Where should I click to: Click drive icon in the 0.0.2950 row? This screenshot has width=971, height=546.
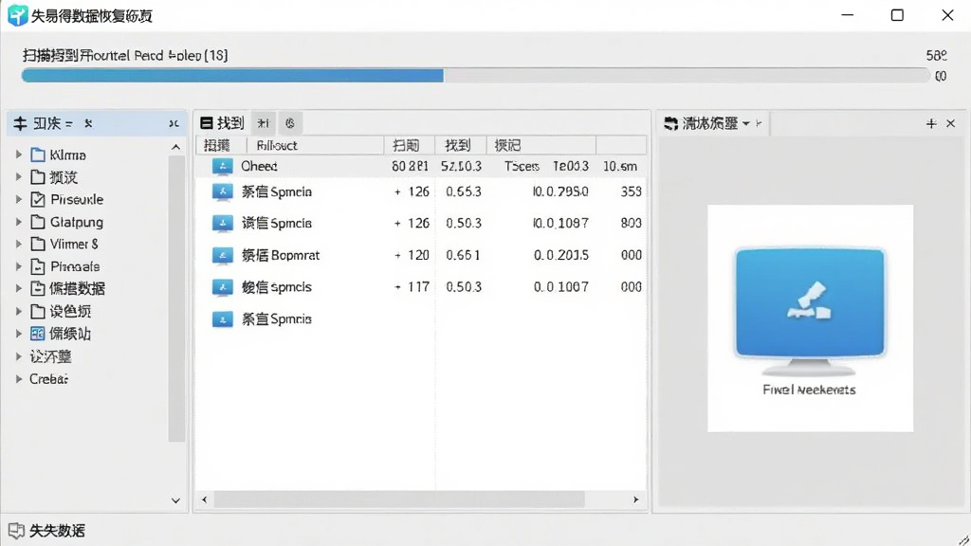tap(222, 191)
